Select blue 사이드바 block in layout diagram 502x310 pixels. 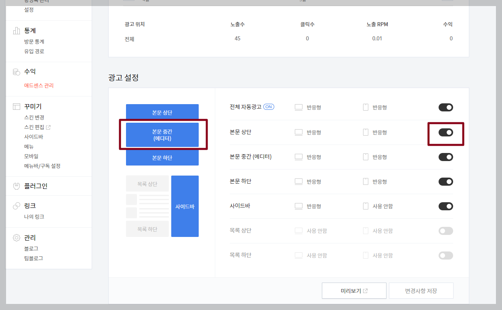pyautogui.click(x=185, y=206)
